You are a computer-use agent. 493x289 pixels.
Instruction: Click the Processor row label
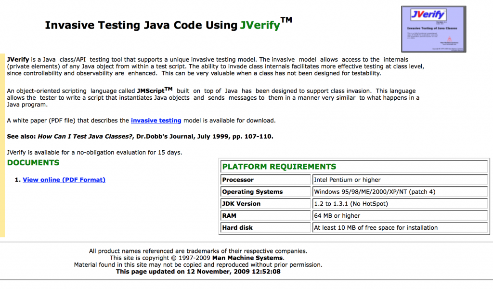click(x=265, y=180)
